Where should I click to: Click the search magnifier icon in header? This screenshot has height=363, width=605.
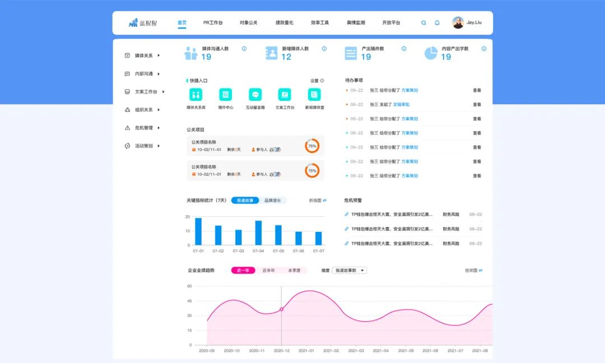pyautogui.click(x=424, y=23)
